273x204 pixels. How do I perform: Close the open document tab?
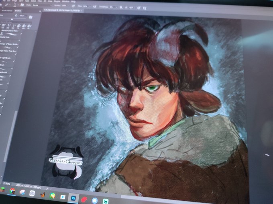click(81, 11)
